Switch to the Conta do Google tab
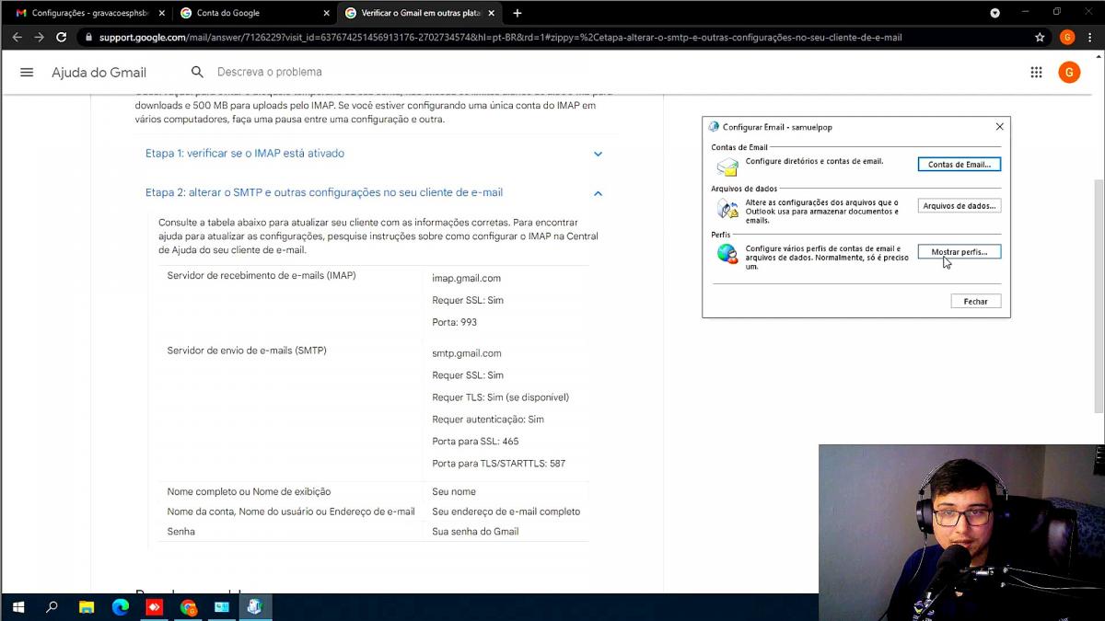Image resolution: width=1105 pixels, height=621 pixels. click(x=253, y=13)
